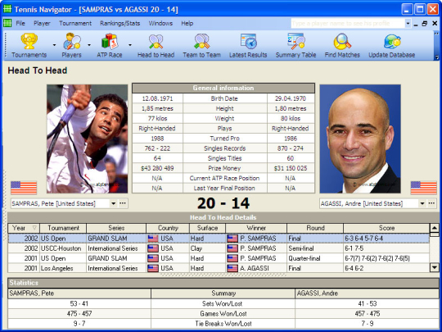Click the browse button next to Agassi selector
The image size is (442, 332).
[x=431, y=203]
